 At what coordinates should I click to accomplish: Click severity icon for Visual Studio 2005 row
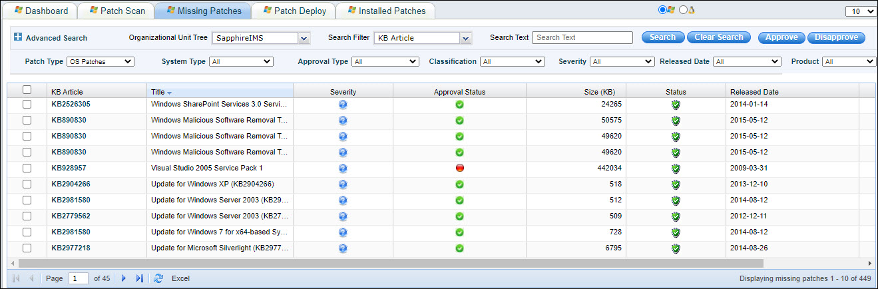(x=343, y=168)
